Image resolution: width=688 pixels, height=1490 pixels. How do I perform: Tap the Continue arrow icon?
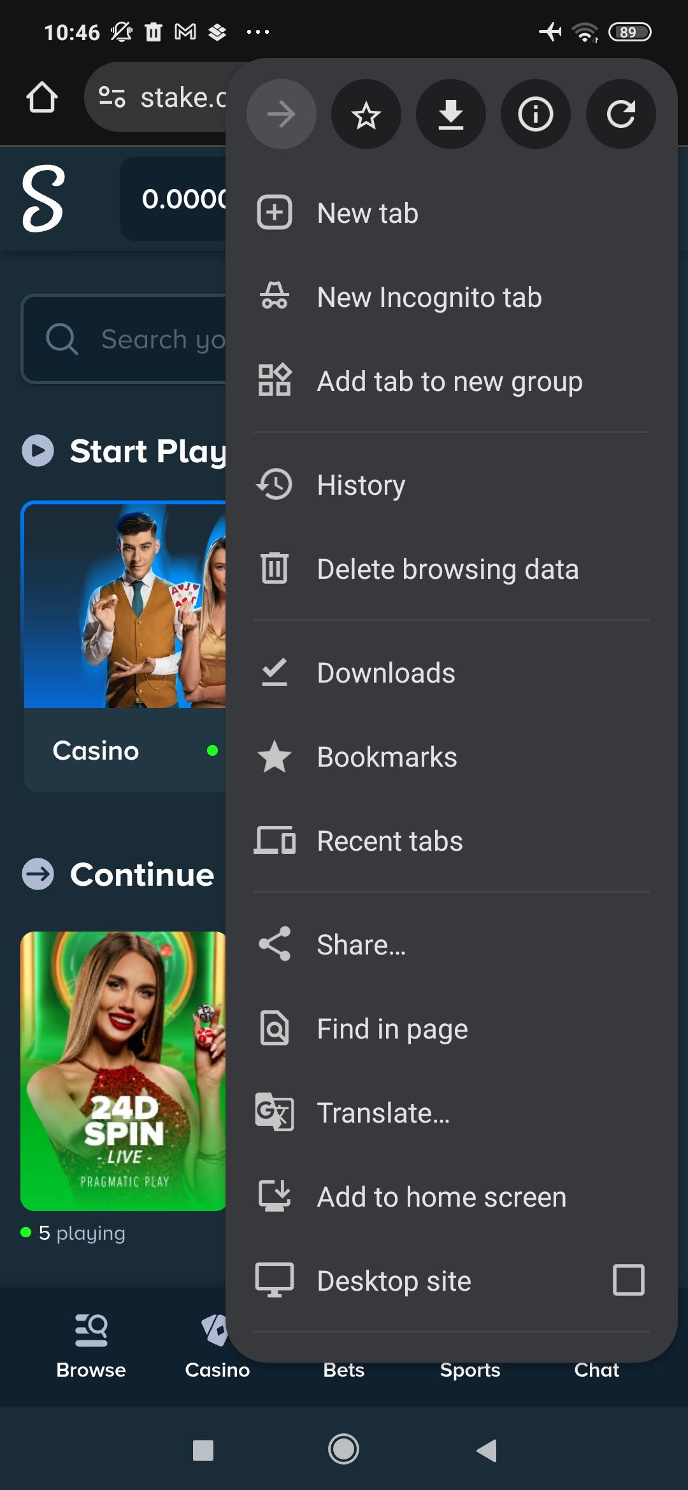coord(38,874)
